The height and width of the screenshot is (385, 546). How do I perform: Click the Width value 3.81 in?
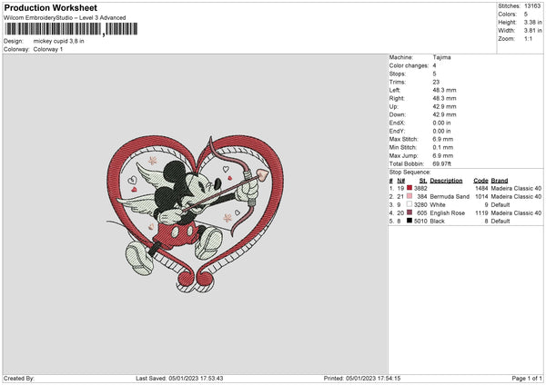point(532,31)
